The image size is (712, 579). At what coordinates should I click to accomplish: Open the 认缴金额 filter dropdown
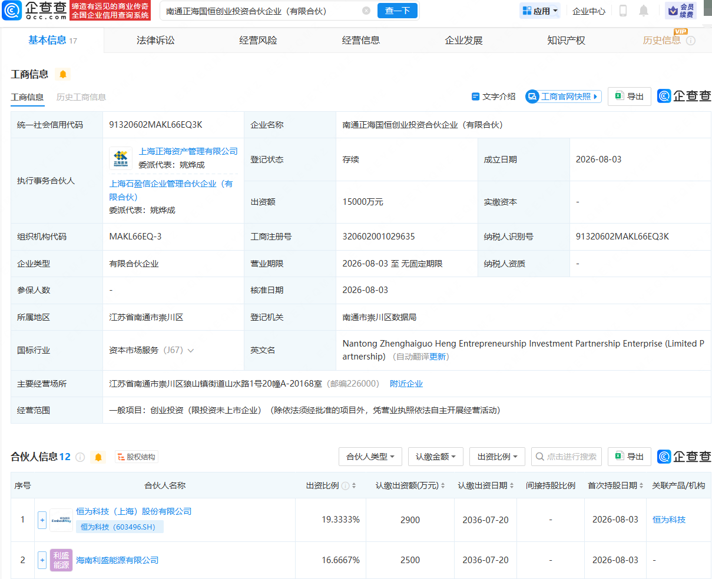click(435, 457)
